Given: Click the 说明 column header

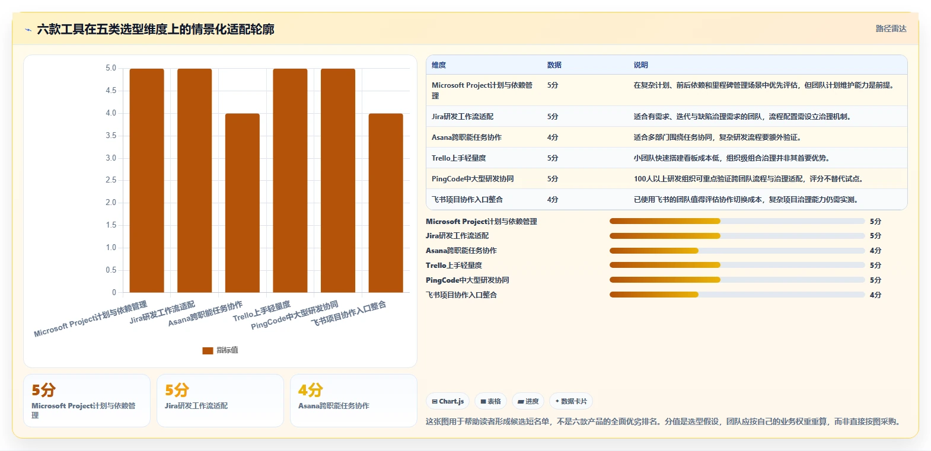Looking at the screenshot, I should coord(641,65).
